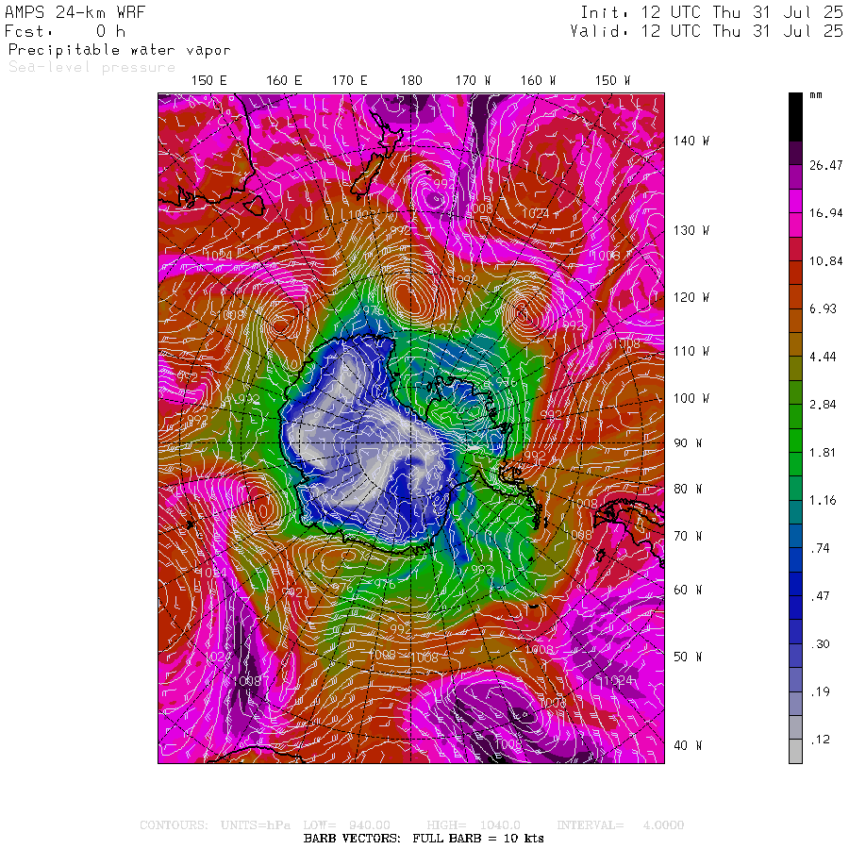Click the "160 E" longitude label

click(x=284, y=81)
